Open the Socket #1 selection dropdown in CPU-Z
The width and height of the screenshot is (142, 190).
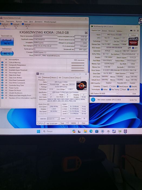coord(53,119)
